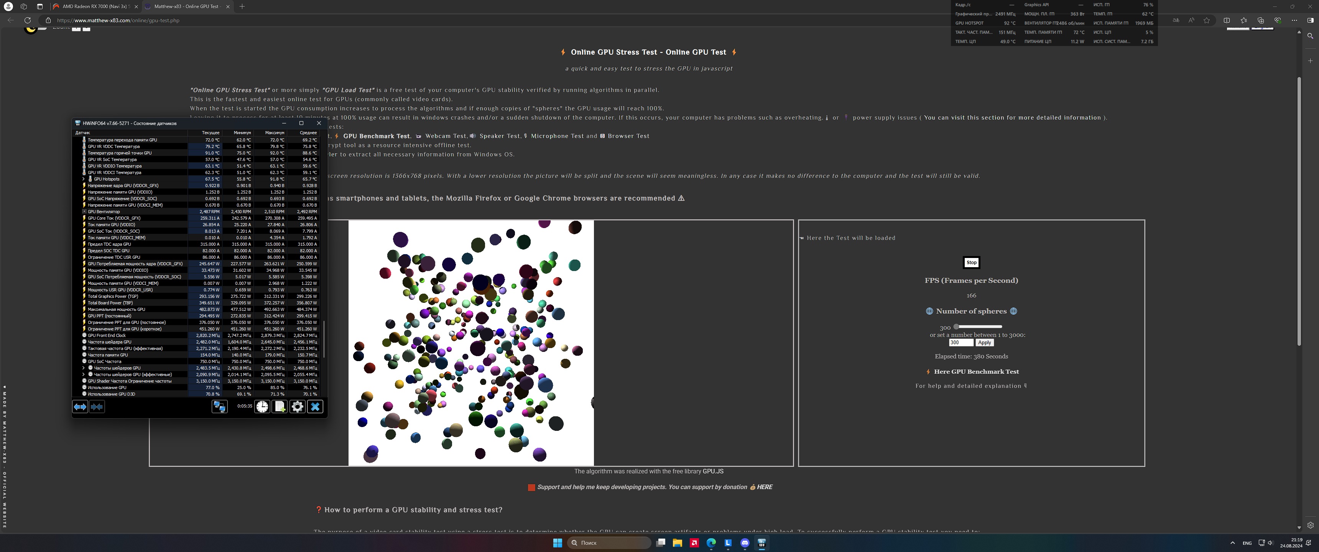
Task: Open Here GPU Benchmark Test link
Action: coord(976,372)
